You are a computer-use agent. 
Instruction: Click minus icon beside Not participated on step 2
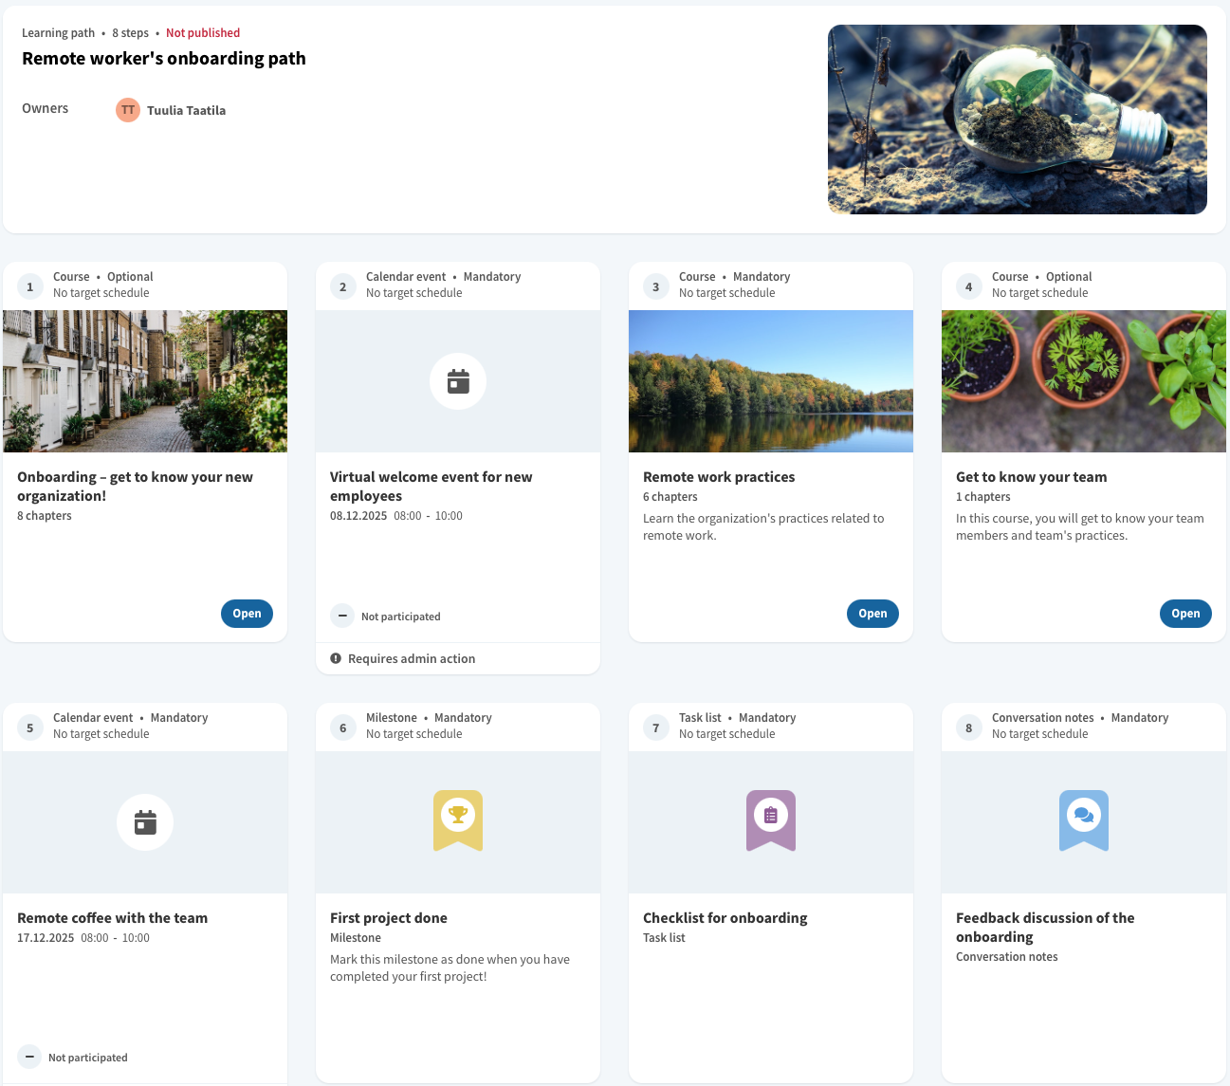(342, 616)
